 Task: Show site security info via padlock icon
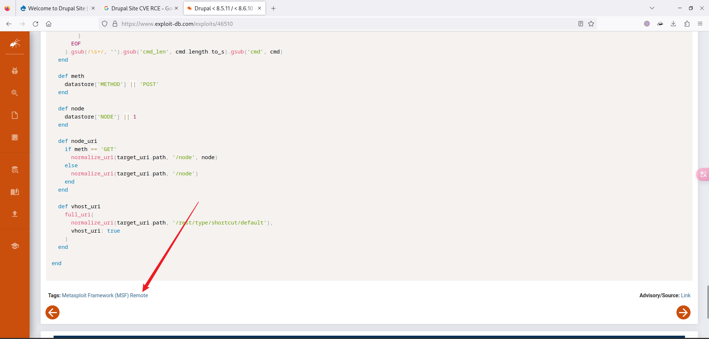115,24
